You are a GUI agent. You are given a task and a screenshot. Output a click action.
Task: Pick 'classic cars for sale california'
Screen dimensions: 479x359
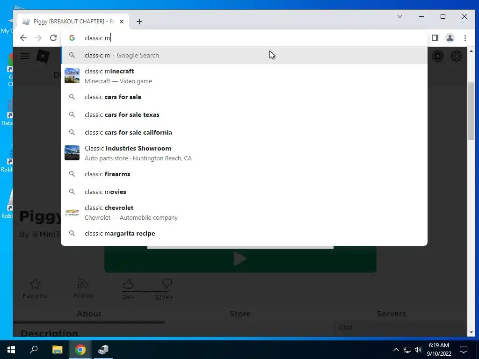(244, 132)
